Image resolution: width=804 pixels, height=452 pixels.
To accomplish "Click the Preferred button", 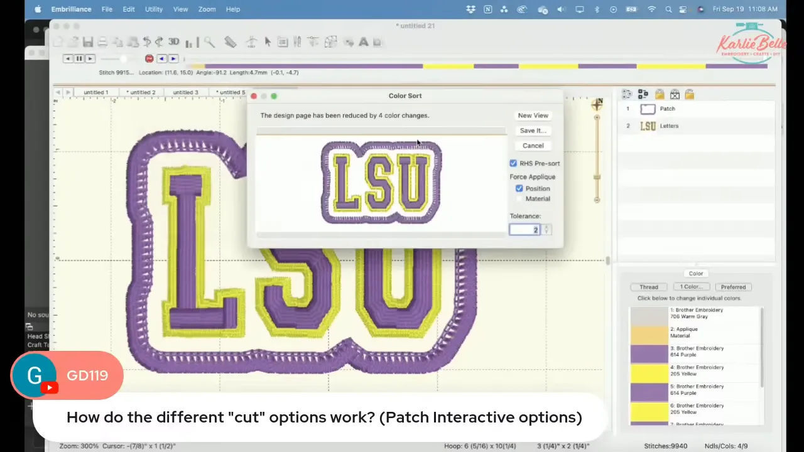I will point(733,287).
